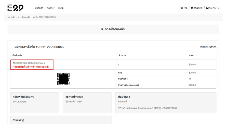The height and width of the screenshot is (128, 227).
Task: Click the order QR code
Action: click(63, 79)
